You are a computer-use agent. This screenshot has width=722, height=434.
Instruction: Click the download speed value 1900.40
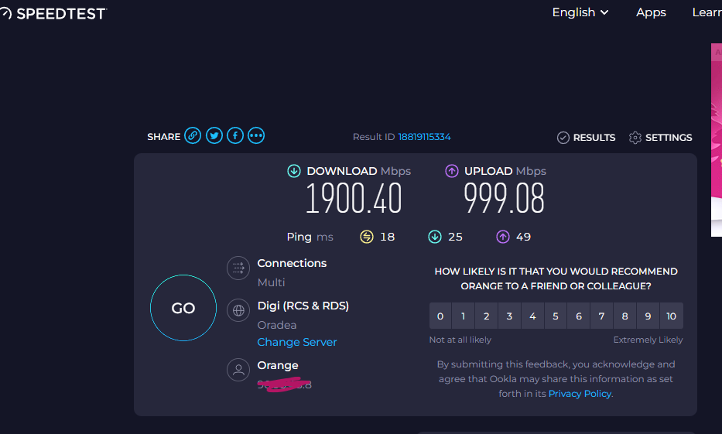point(354,198)
